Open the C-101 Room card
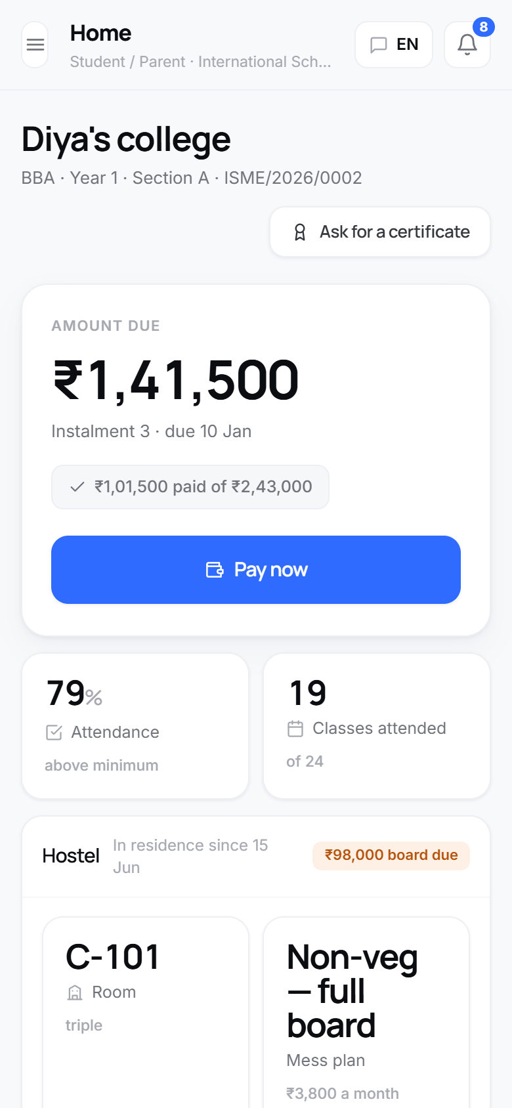The image size is (512, 1108). (x=146, y=1012)
